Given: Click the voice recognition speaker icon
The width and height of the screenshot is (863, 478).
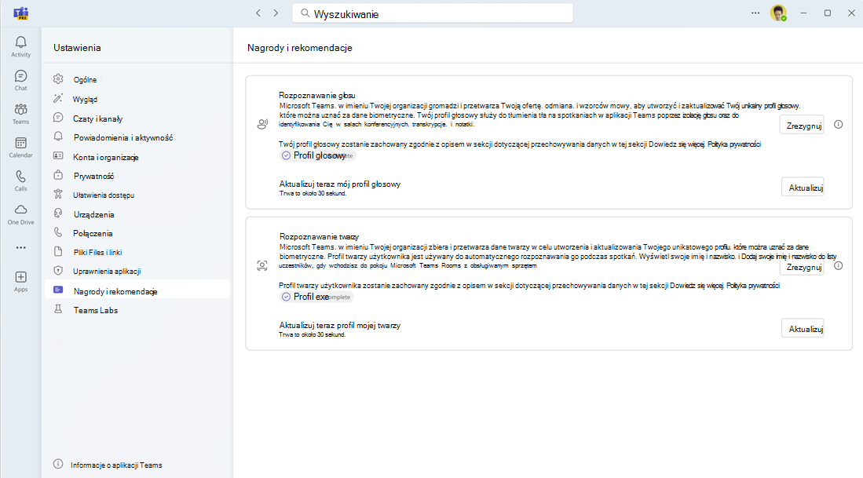Looking at the screenshot, I should point(262,124).
